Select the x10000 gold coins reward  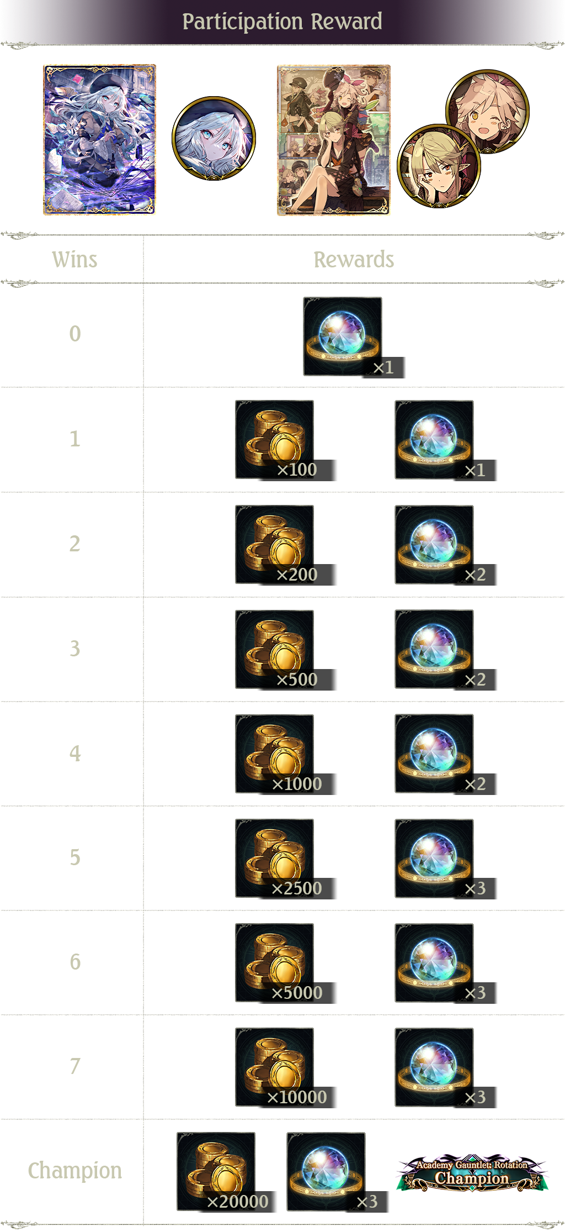point(286,1068)
